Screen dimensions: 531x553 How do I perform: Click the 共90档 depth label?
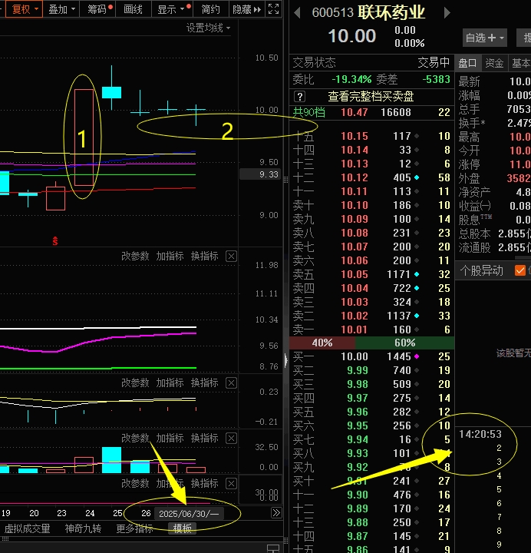click(309, 112)
